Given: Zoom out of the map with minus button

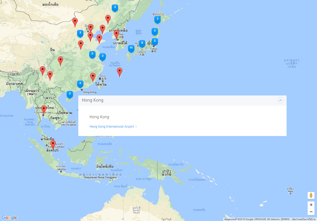Looking at the screenshot, I should click(311, 211).
